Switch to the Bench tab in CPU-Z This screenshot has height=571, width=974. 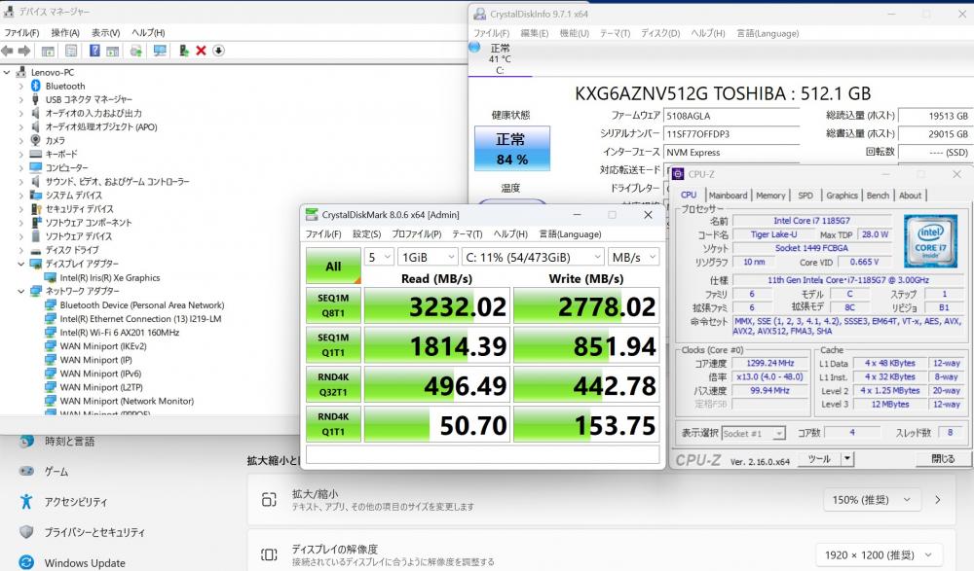click(878, 196)
